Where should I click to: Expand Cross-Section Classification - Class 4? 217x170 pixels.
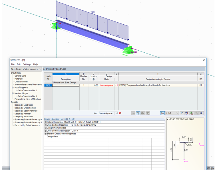[45, 131]
